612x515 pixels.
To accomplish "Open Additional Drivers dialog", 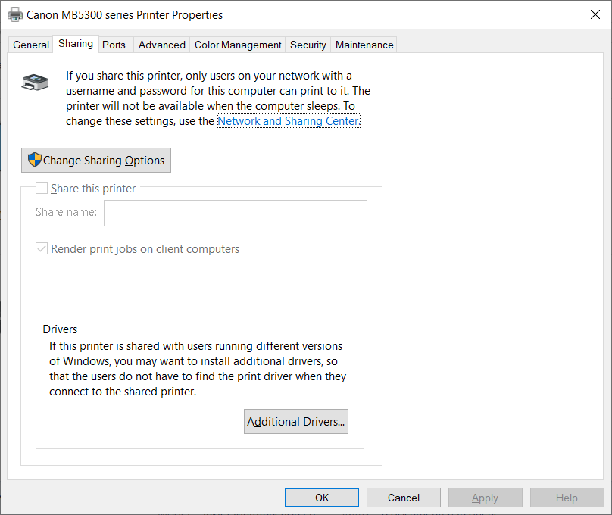I will click(x=296, y=421).
